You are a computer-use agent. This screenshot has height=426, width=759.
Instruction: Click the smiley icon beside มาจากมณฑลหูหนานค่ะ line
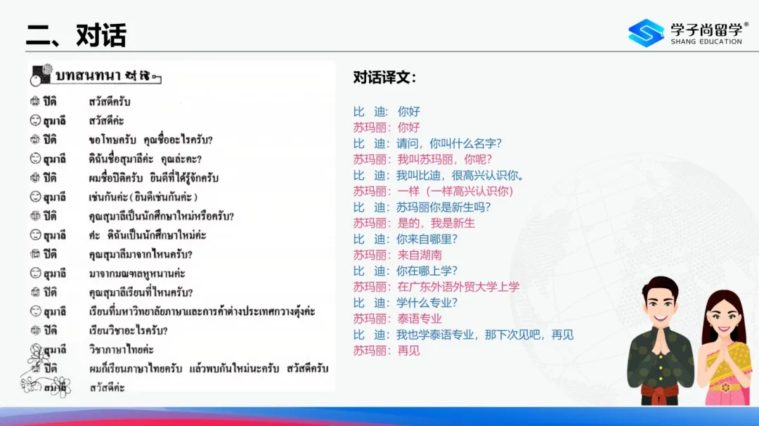click(35, 273)
